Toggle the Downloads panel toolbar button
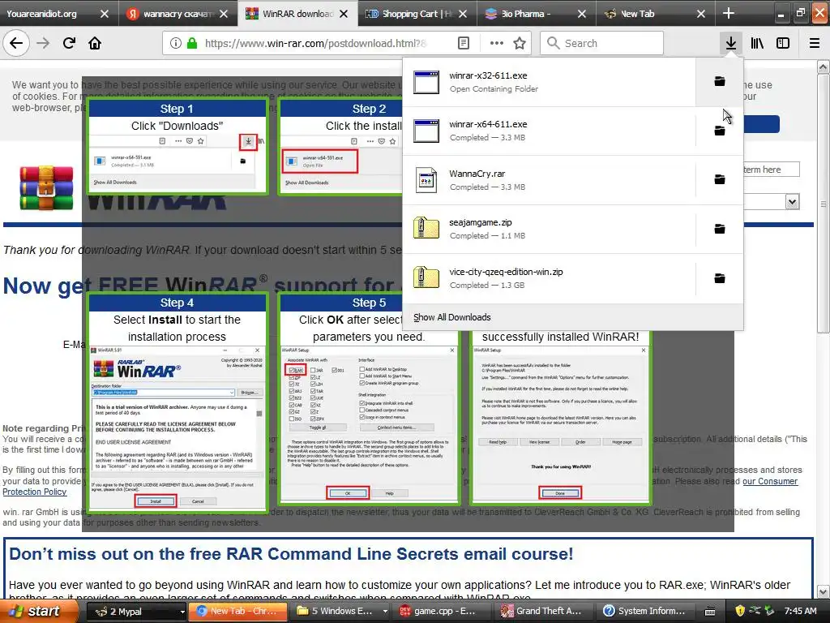The width and height of the screenshot is (830, 623). click(x=730, y=43)
